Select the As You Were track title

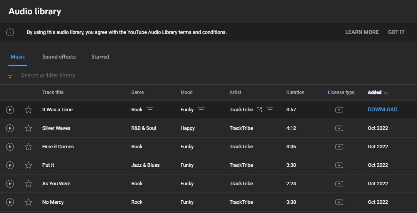click(x=57, y=184)
